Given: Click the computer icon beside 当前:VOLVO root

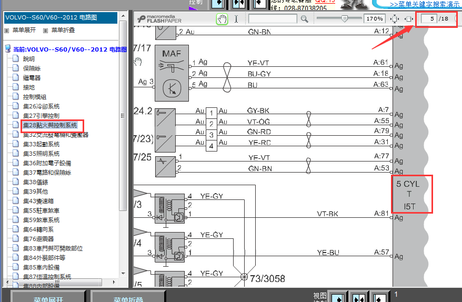Looking at the screenshot, I should (x=8, y=49).
